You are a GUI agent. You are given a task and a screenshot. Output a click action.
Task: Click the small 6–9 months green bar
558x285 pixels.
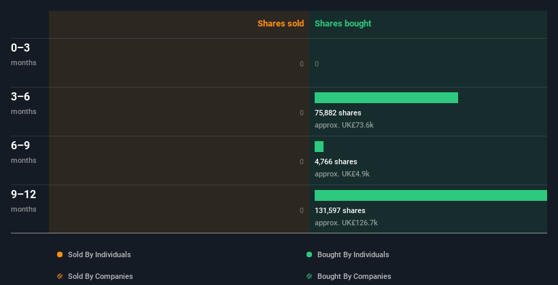[319, 147]
